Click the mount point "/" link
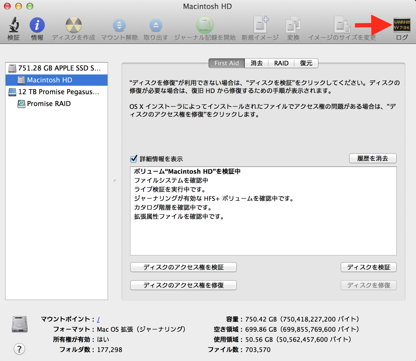 pyautogui.click(x=98, y=319)
